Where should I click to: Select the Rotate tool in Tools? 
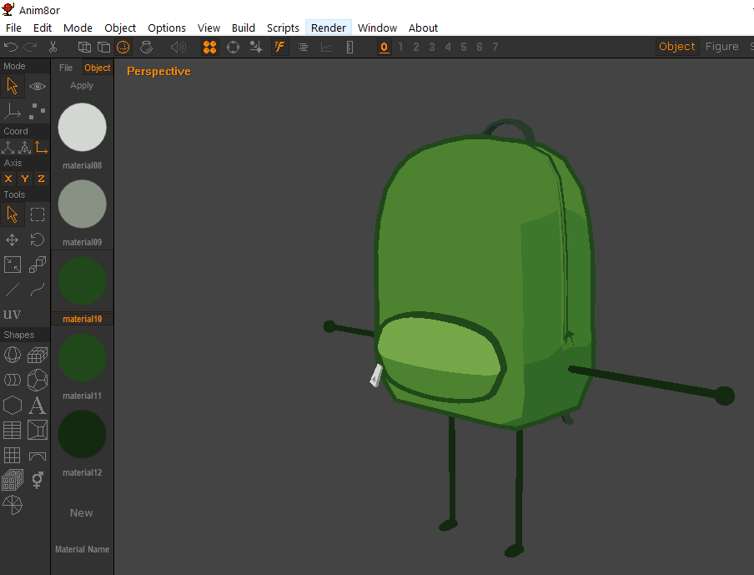tap(38, 240)
